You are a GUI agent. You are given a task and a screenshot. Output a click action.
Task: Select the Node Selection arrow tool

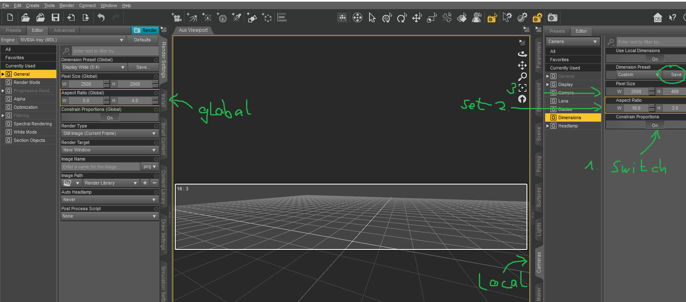[372, 17]
